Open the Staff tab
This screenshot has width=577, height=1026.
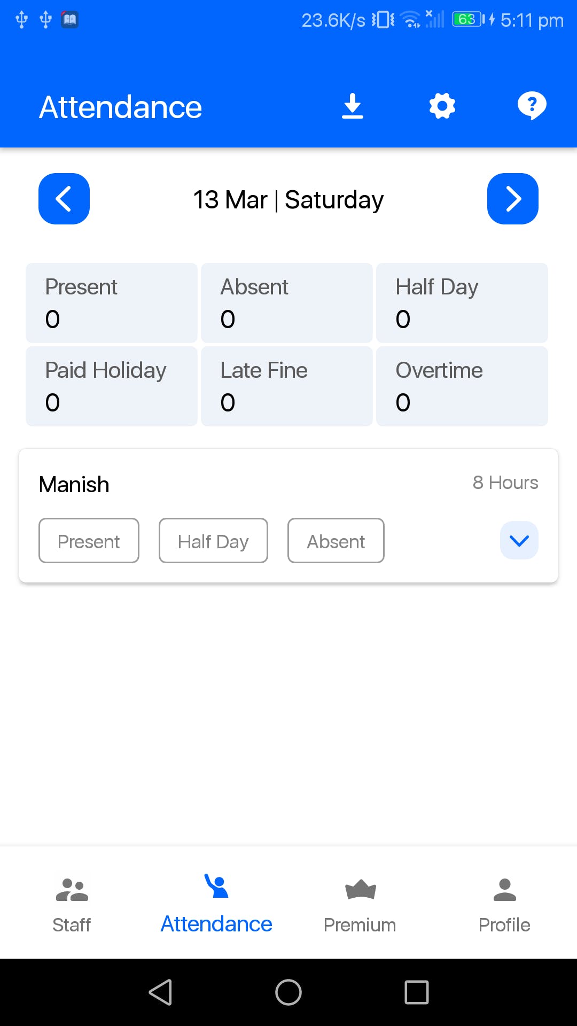pyautogui.click(x=72, y=904)
